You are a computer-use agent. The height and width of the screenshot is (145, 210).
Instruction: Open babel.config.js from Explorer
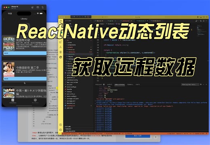point(71,87)
